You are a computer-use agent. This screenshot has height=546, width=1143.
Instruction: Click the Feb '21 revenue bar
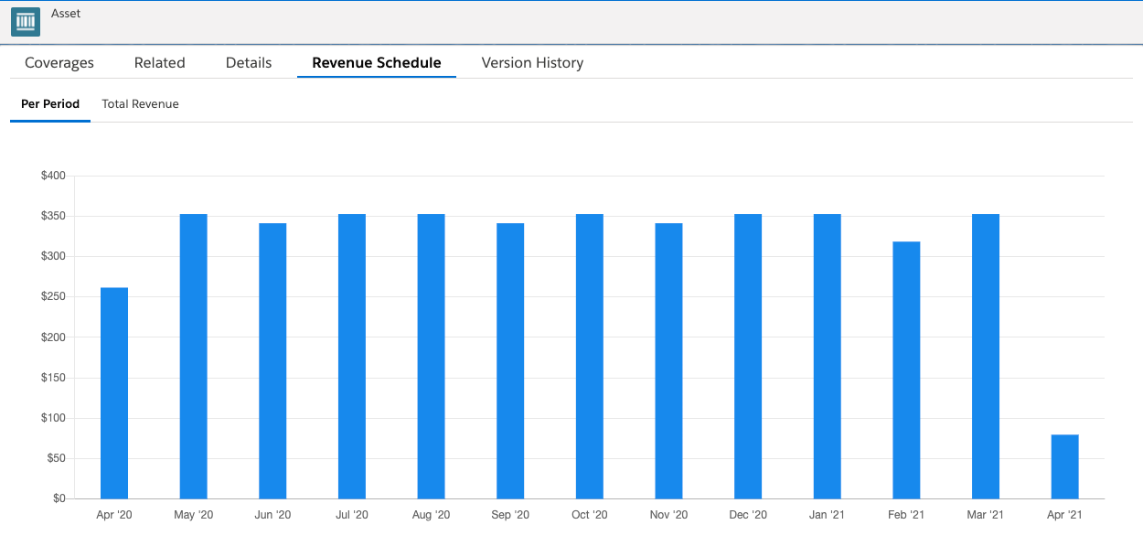906,370
